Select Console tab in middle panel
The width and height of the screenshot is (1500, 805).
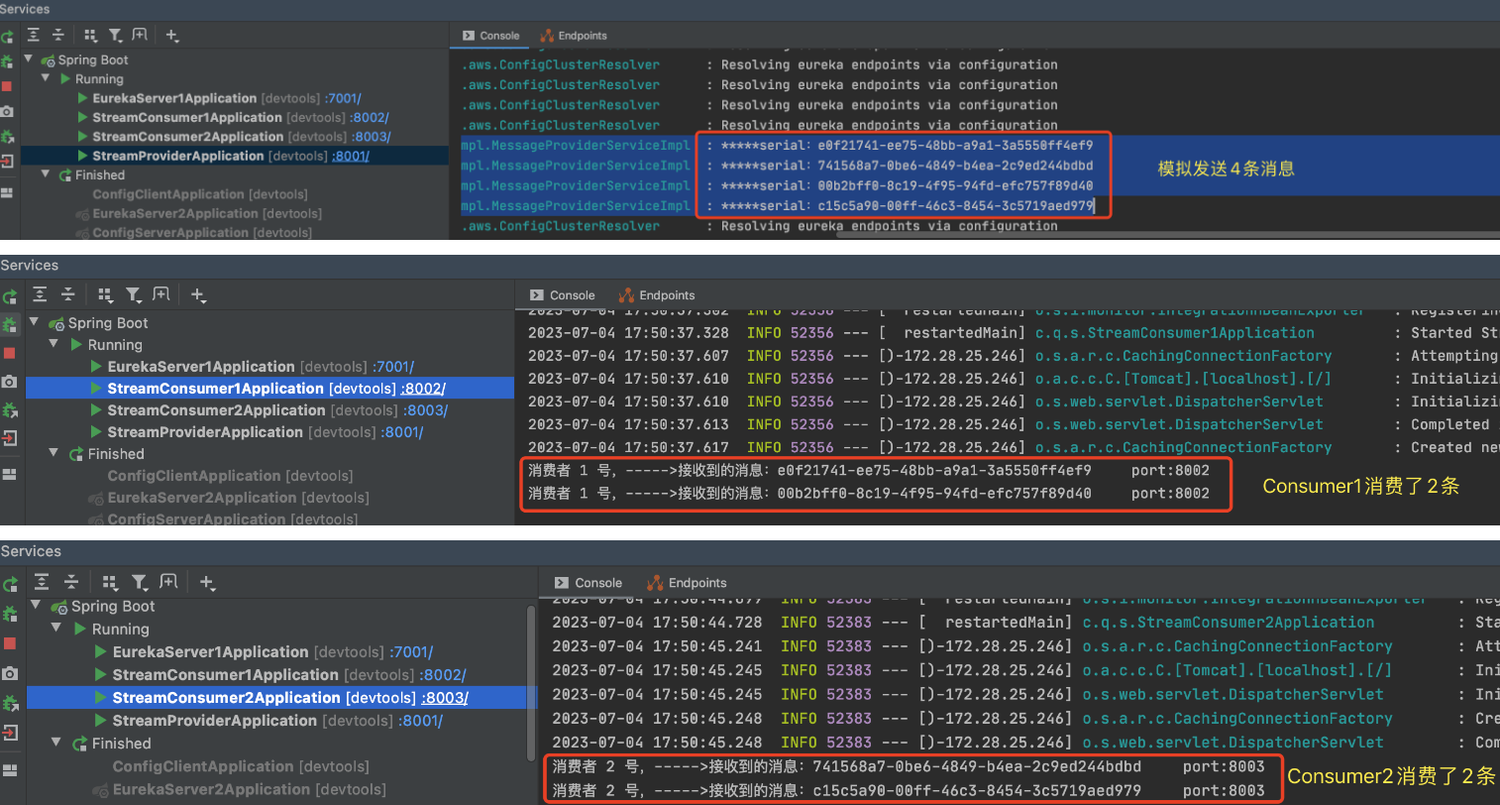tap(563, 295)
